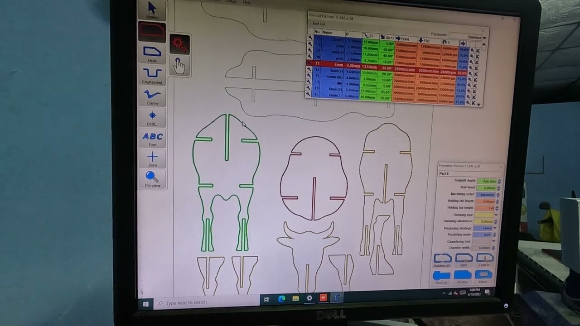Image resolution: width=580 pixels, height=326 pixels.
Task: Click the wrench icon for tool 12
Action: tap(309, 70)
